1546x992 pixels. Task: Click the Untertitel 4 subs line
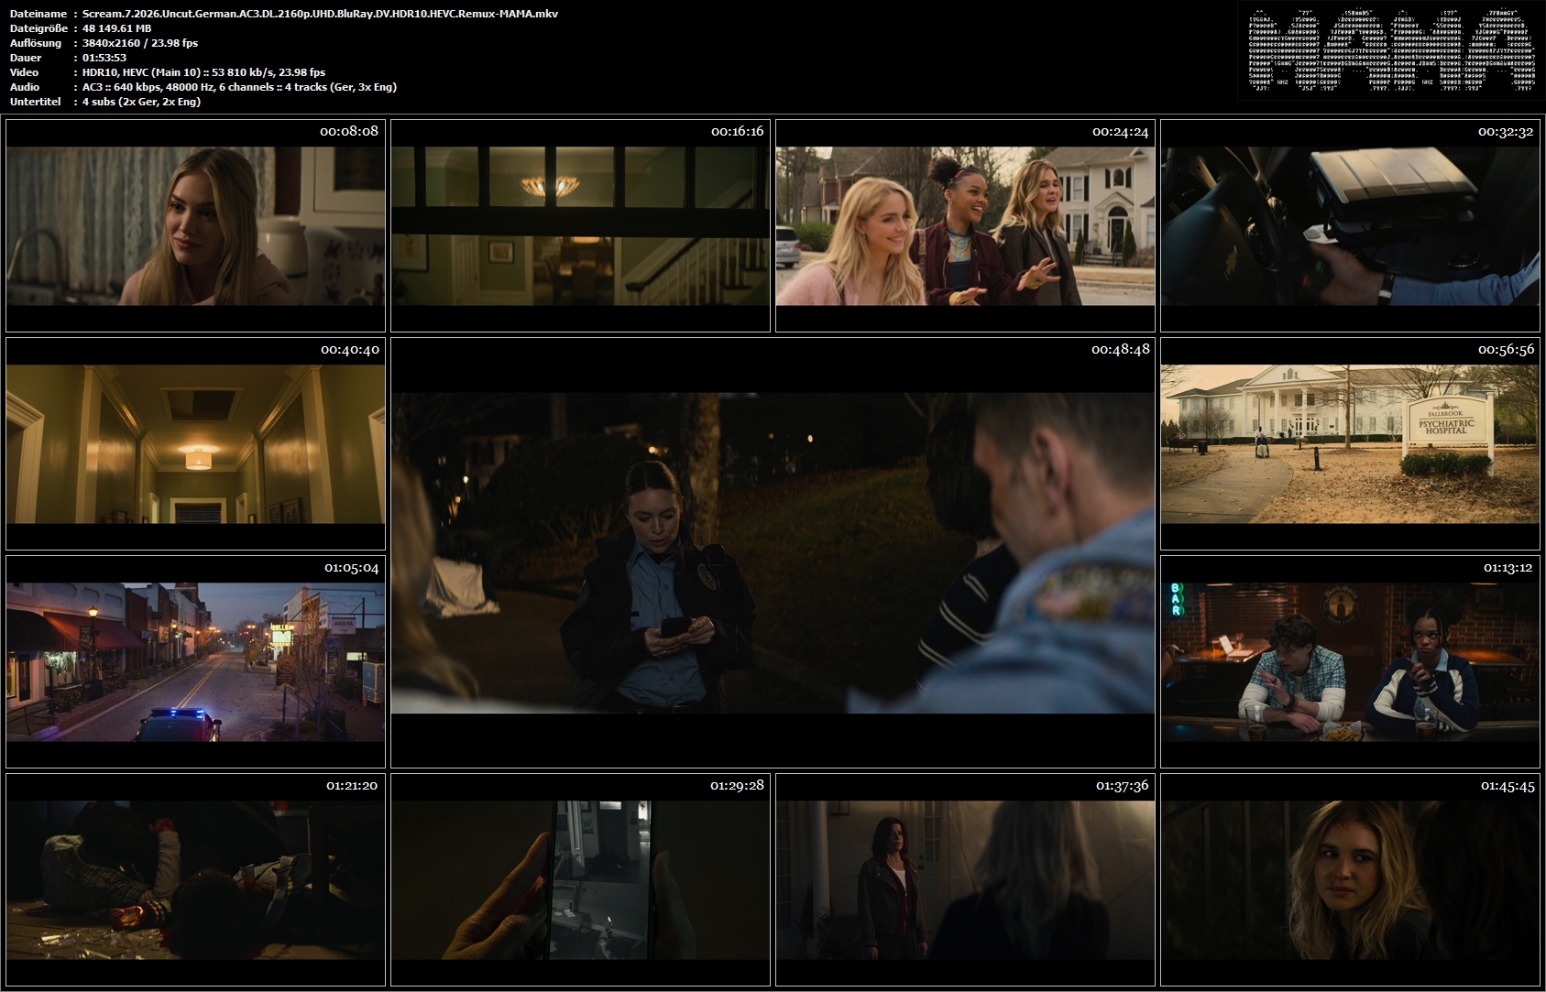click(141, 102)
